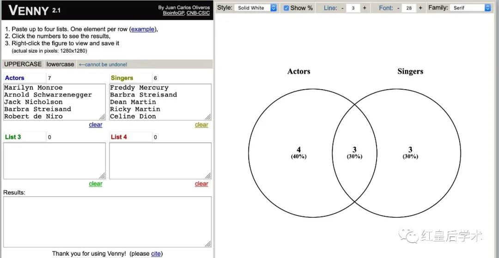Click the Line value field showing 3
Viewport: 499px width, 258px height.
353,8
